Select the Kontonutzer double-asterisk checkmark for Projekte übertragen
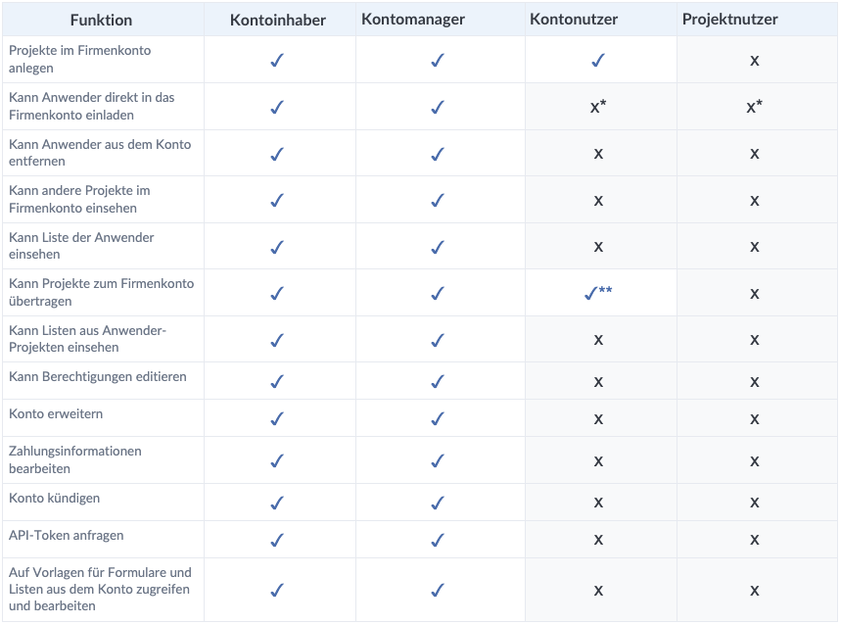 click(x=598, y=293)
